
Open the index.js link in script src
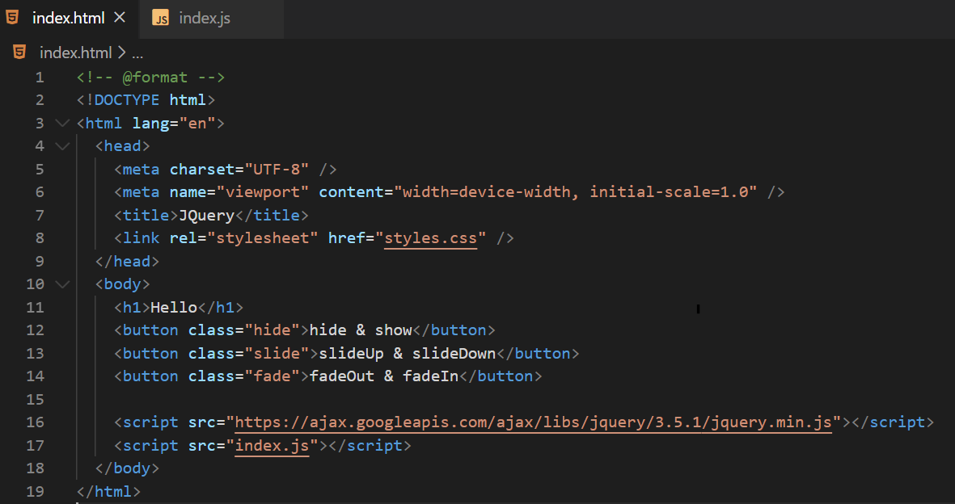[273, 446]
